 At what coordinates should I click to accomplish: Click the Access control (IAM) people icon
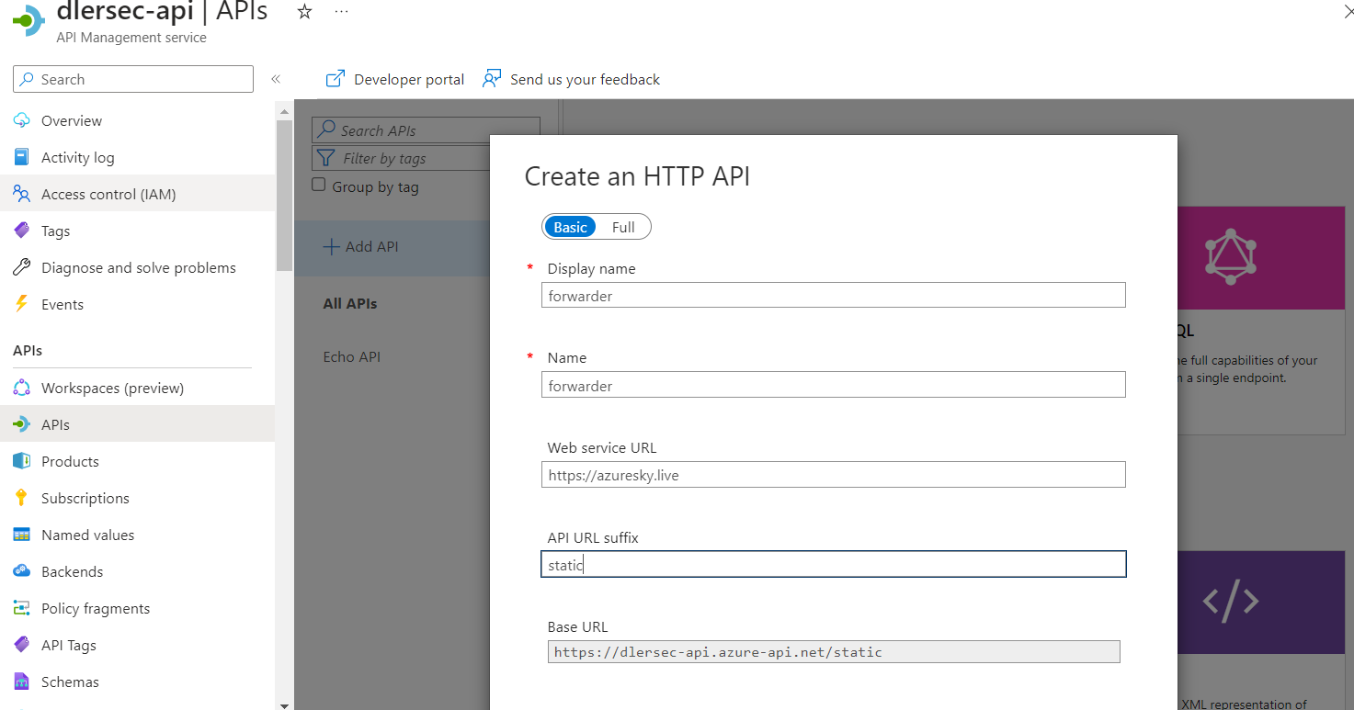(22, 194)
